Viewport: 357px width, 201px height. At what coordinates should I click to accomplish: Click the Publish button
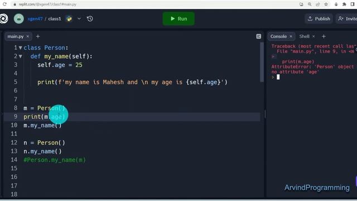(x=319, y=18)
